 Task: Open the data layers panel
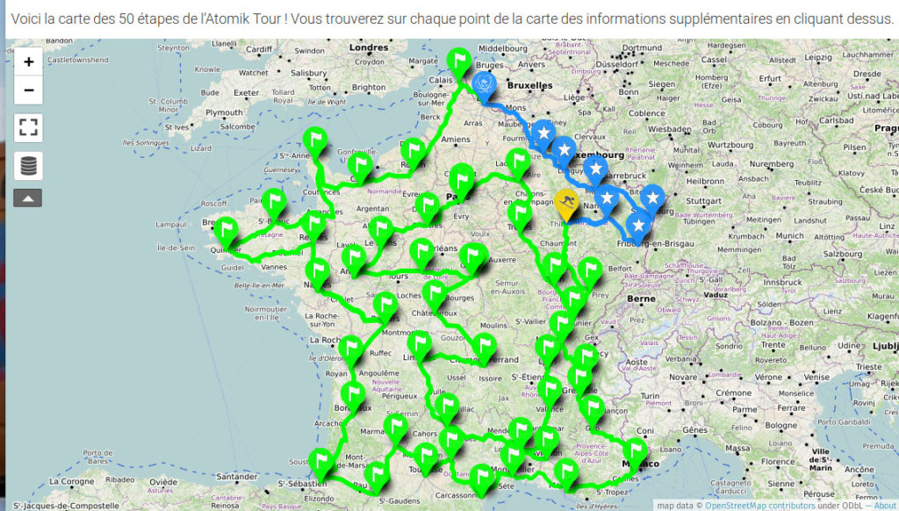point(29,165)
